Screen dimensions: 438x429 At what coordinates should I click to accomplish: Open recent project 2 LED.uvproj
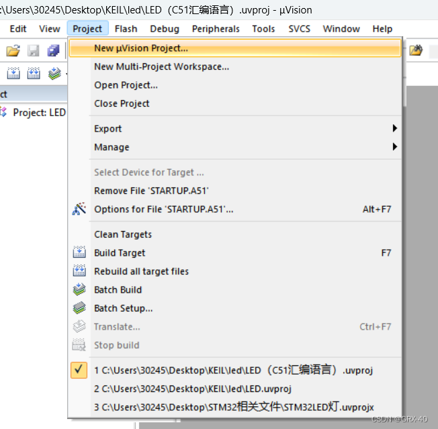(x=235, y=389)
